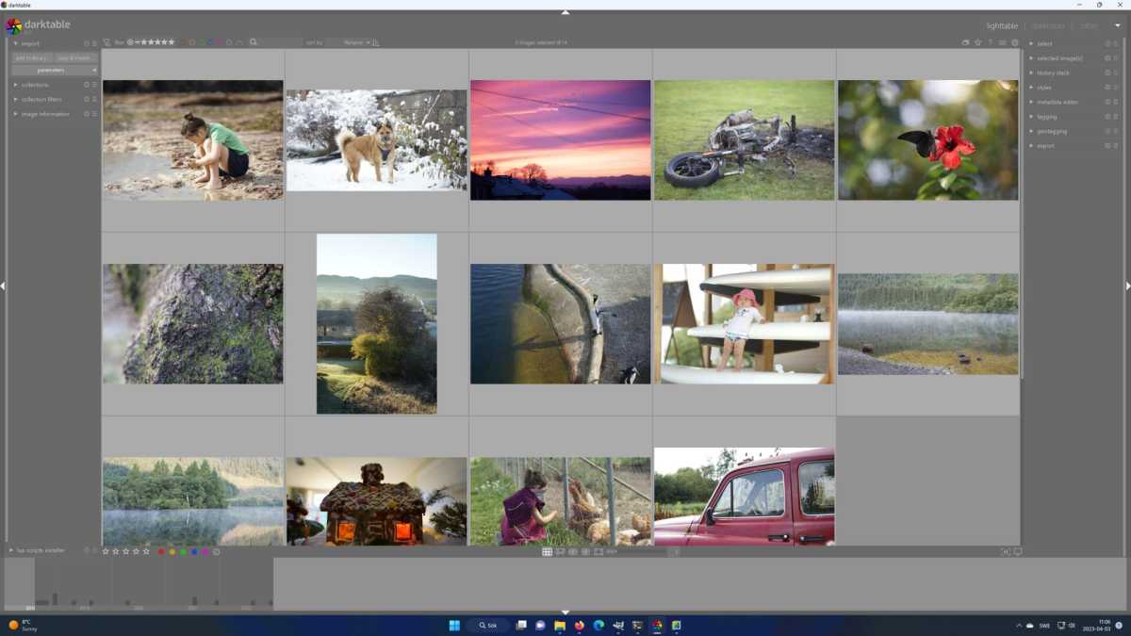Toggle thumbnail overlays star icon

point(977,42)
